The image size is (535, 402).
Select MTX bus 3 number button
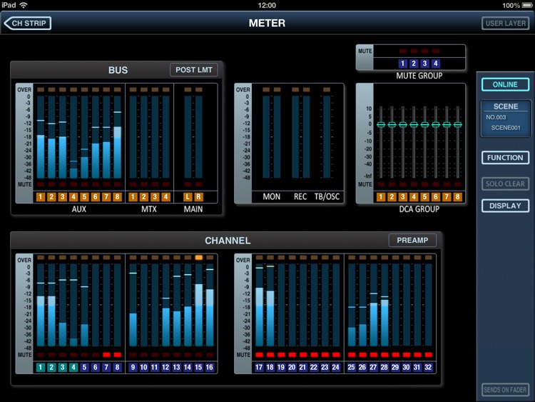[x=155, y=197]
